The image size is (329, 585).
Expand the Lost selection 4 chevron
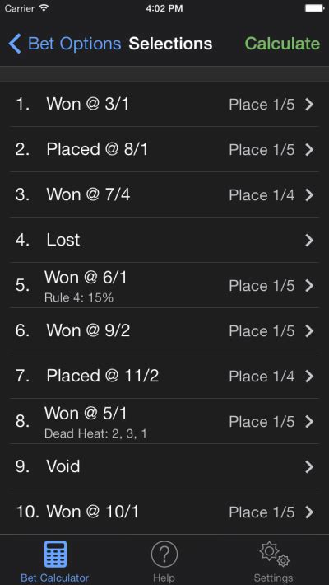click(x=309, y=241)
